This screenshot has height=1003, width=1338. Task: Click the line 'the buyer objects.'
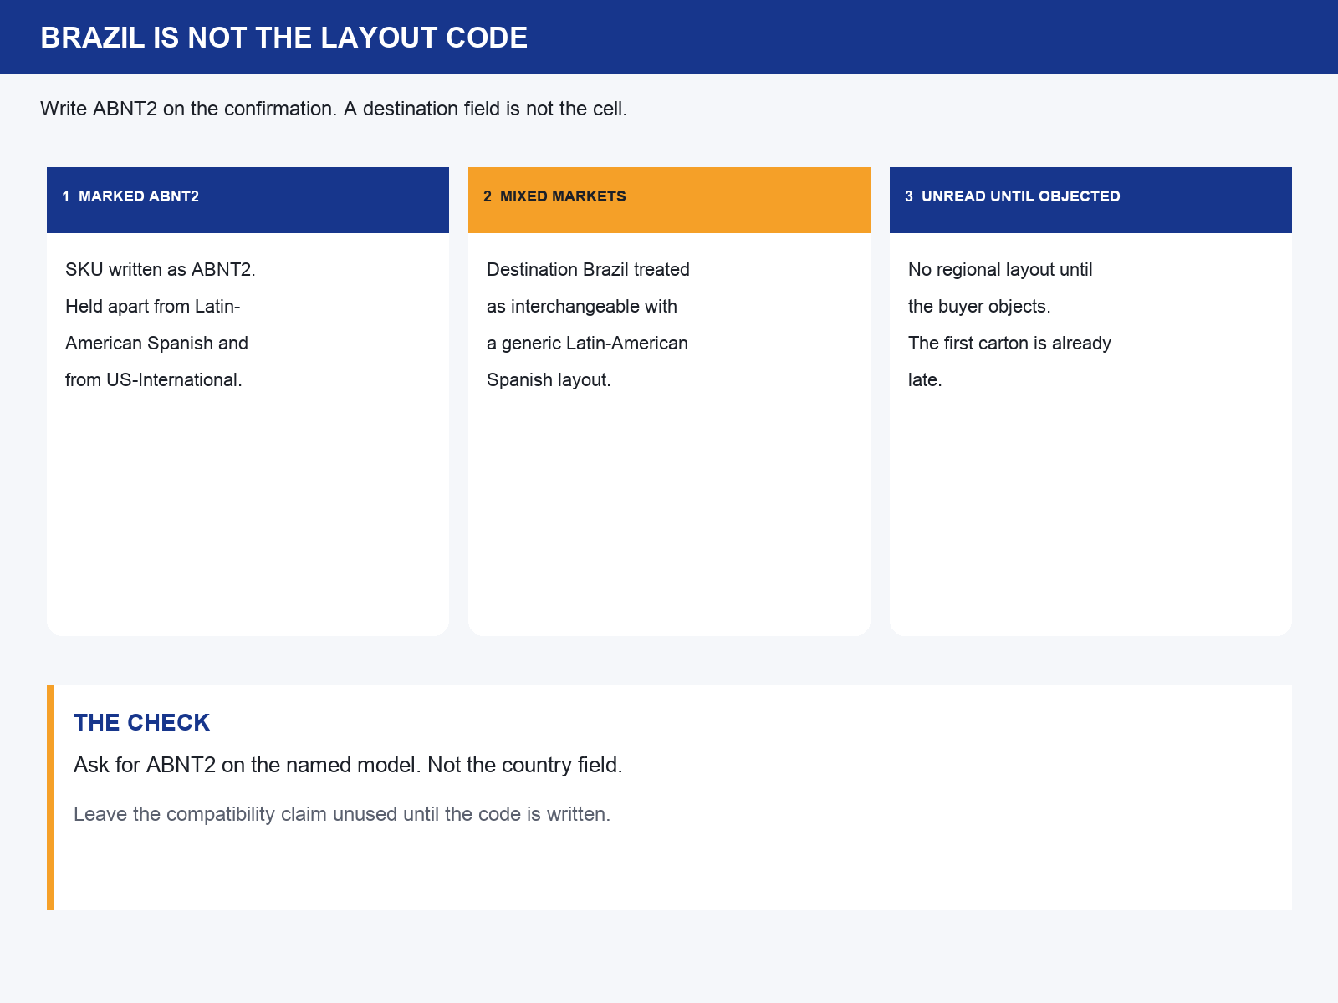pyautogui.click(x=979, y=307)
